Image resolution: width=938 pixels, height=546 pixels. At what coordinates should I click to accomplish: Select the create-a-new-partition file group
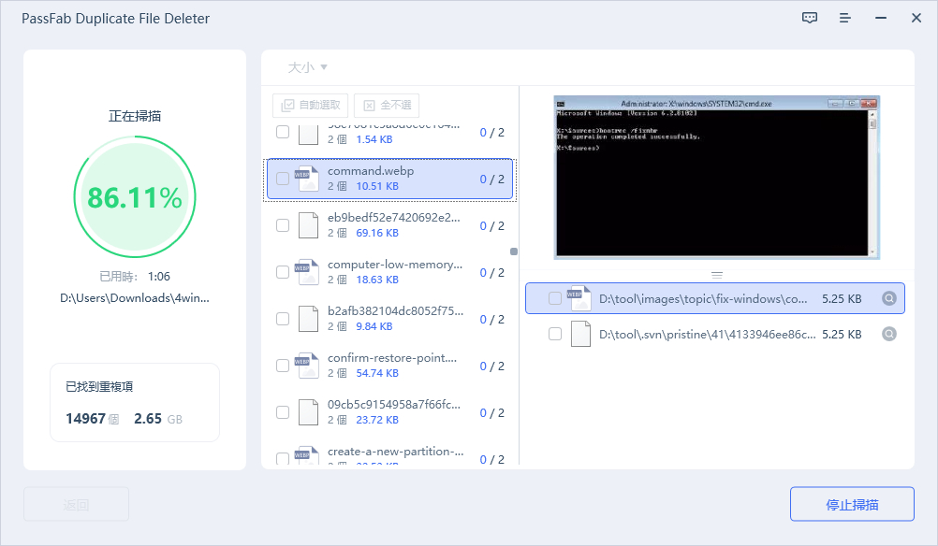(x=393, y=457)
